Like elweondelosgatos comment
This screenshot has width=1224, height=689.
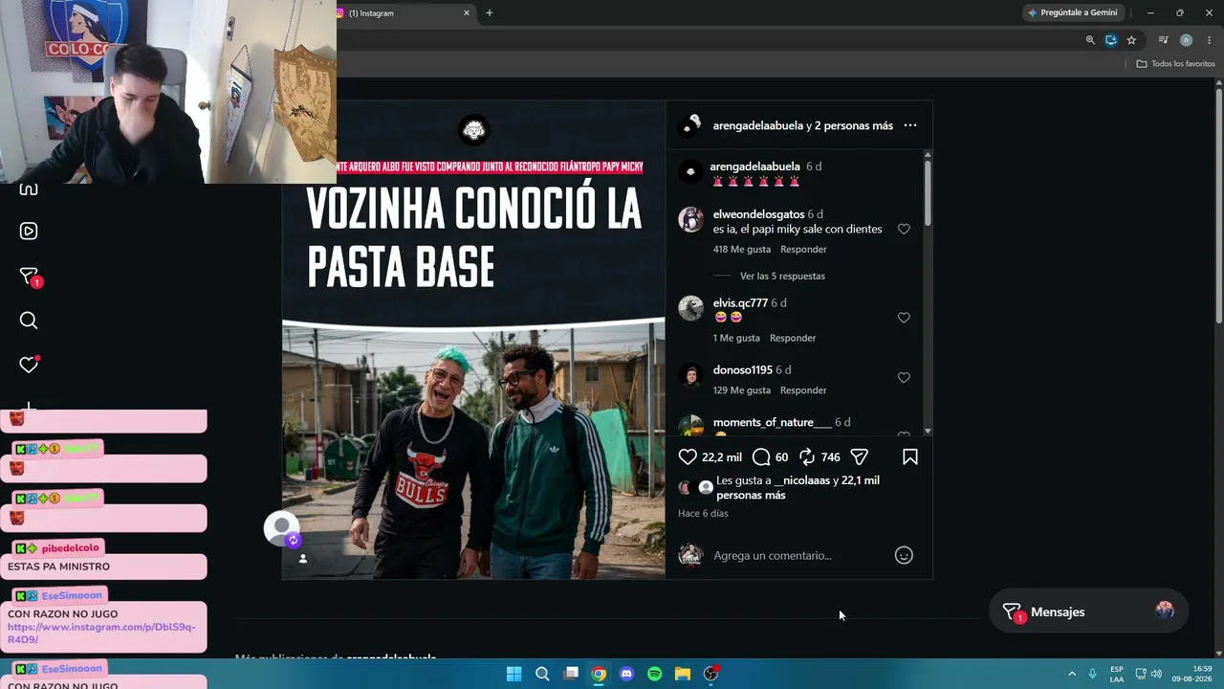pyautogui.click(x=904, y=229)
